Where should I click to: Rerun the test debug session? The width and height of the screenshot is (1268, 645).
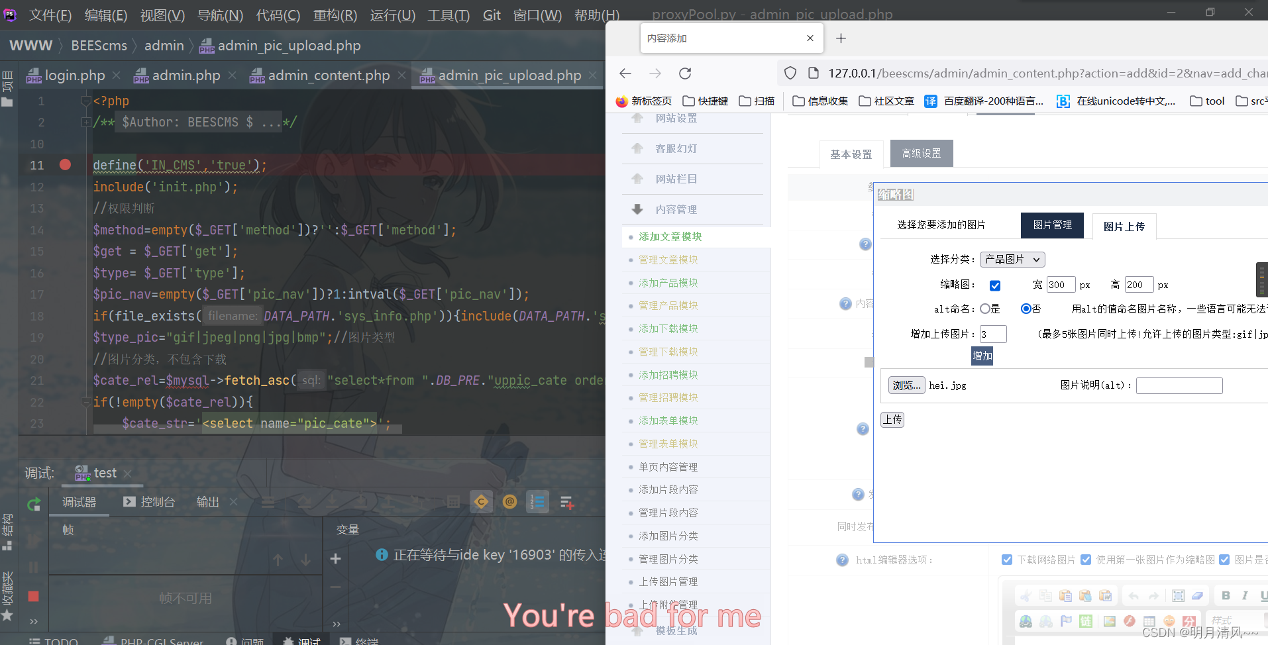(x=34, y=504)
